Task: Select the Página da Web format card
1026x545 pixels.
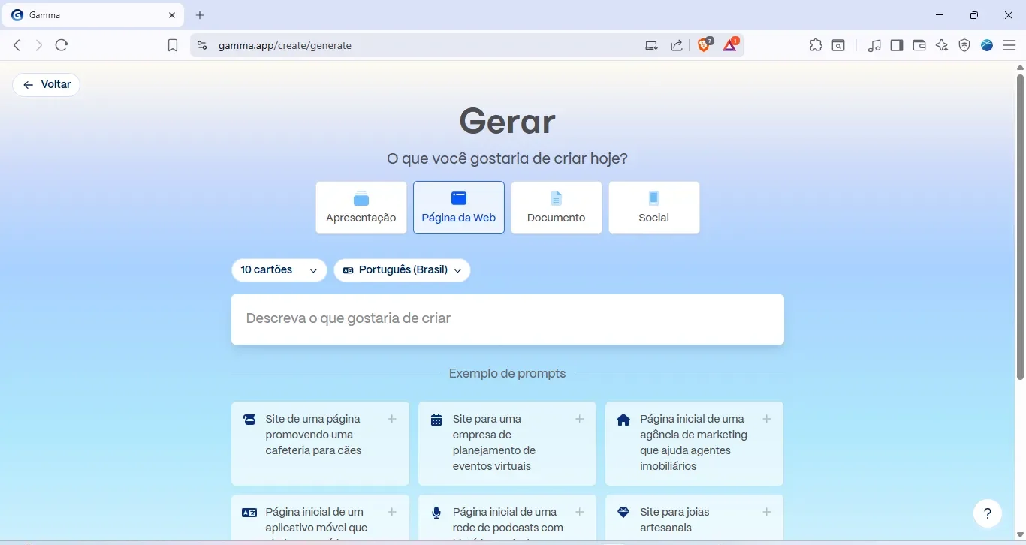Action: click(459, 207)
